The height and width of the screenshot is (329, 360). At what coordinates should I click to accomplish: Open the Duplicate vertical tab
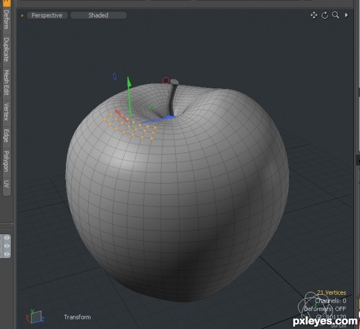(x=7, y=50)
